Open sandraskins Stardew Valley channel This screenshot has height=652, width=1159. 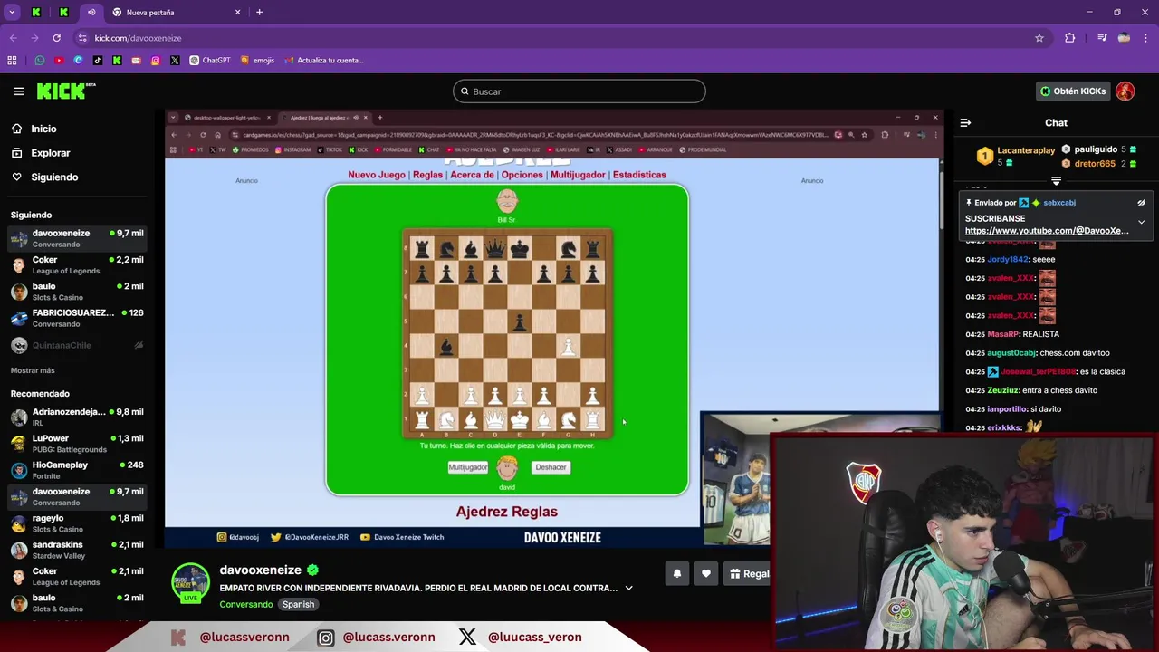77,550
